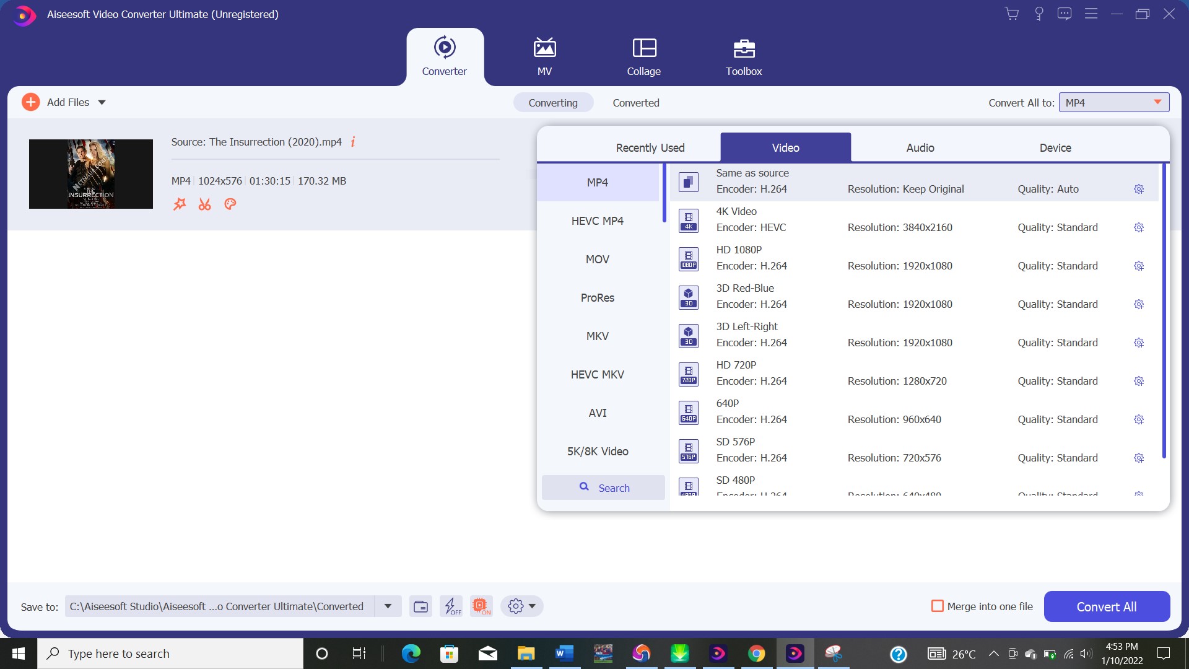Click the video info icon next to source
This screenshot has width=1189, height=669.
[353, 142]
